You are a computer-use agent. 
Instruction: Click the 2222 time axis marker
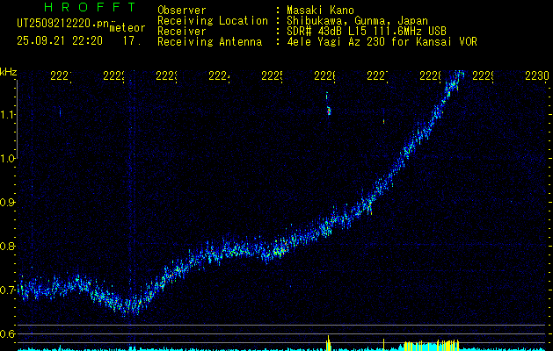tap(114, 76)
